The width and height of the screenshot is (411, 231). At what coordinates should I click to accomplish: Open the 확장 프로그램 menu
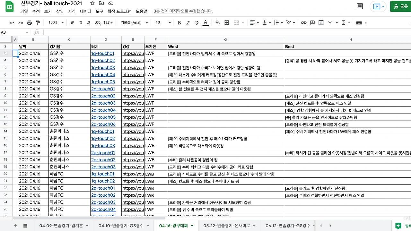click(x=119, y=11)
